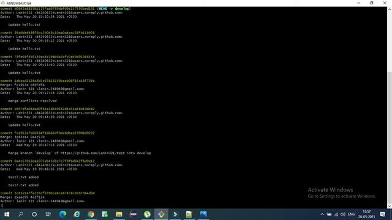Click the scrollbar down arrow in terminal
Viewport: 392px width, 220px height.
coord(390,207)
